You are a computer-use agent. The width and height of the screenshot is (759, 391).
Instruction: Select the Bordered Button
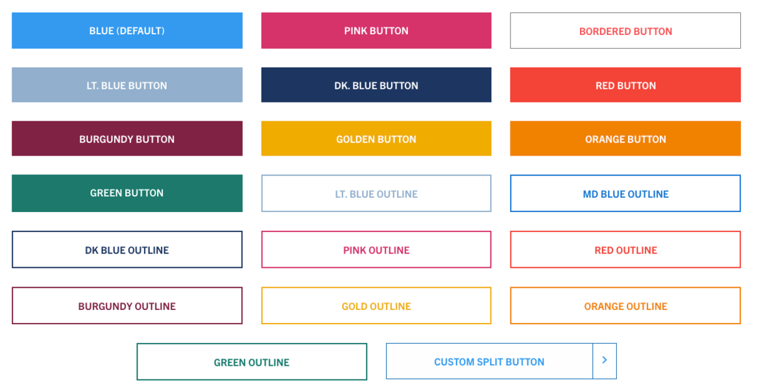pyautogui.click(x=625, y=30)
